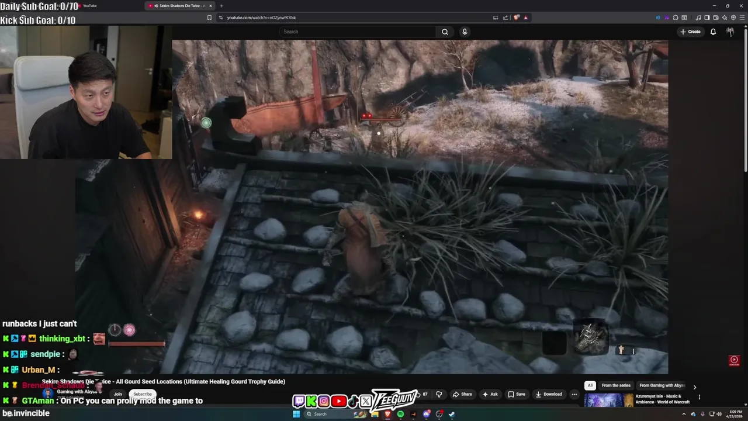Click the share page icon in address bar
Viewport: 748px width, 421px height.
coord(505,18)
